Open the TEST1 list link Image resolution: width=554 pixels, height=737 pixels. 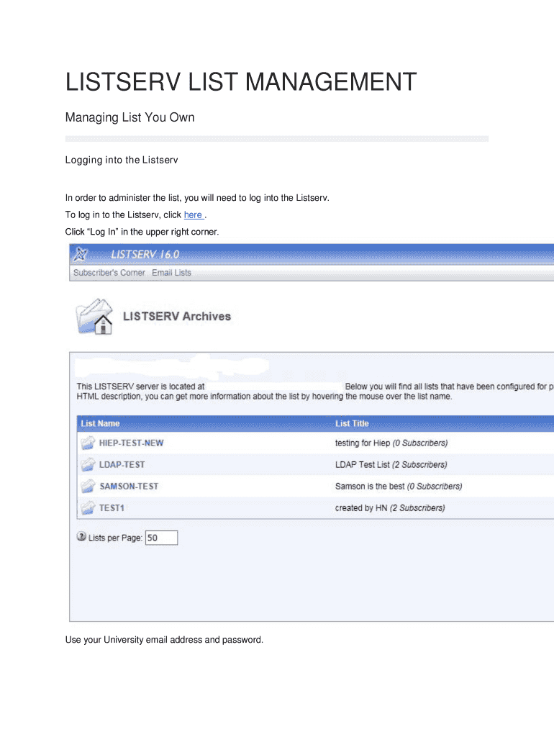click(112, 507)
